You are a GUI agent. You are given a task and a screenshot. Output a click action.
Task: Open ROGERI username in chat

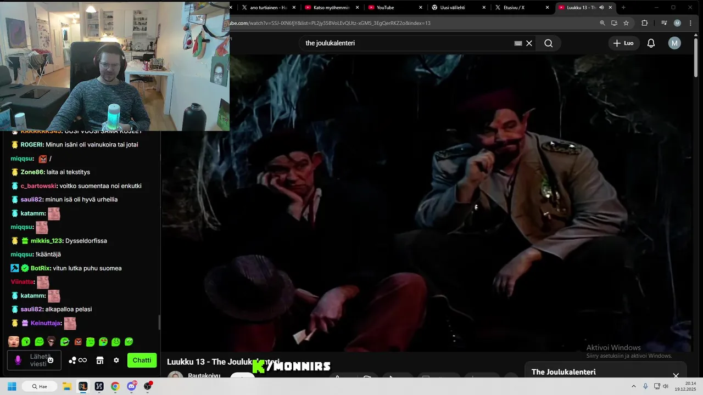coord(32,145)
